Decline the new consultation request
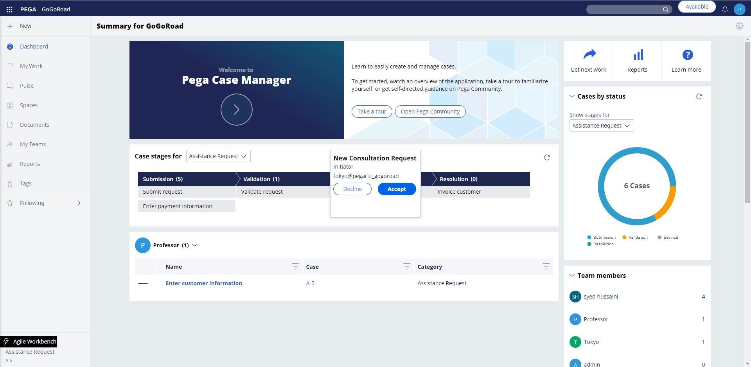Viewport: 751px width, 367px height. click(x=352, y=189)
